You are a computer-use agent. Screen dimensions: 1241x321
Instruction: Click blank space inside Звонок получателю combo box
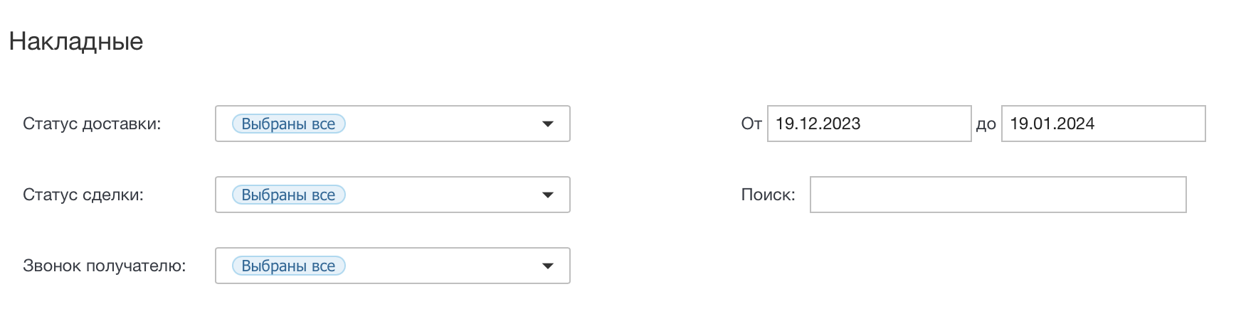(441, 266)
